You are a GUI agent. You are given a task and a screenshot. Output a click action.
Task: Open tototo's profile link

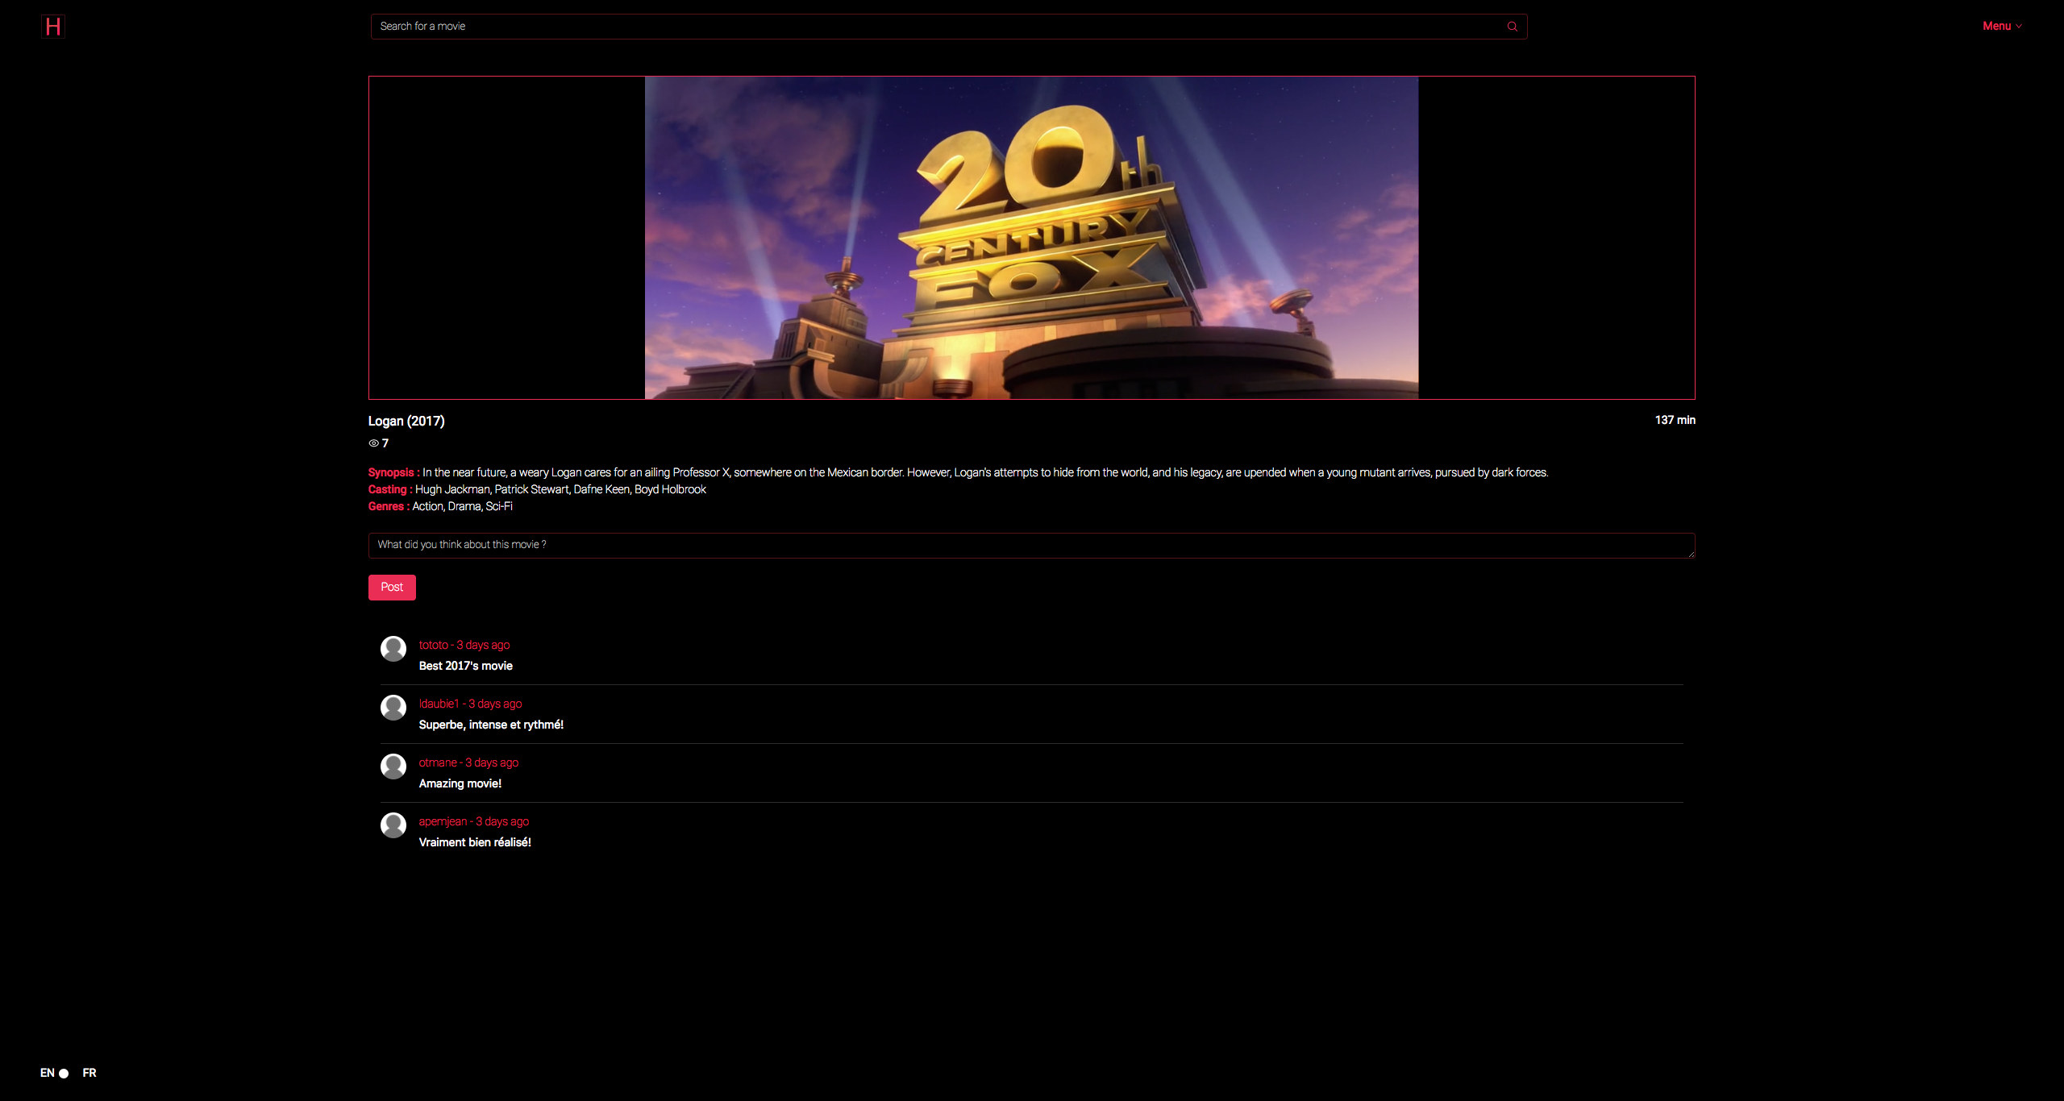coord(434,645)
